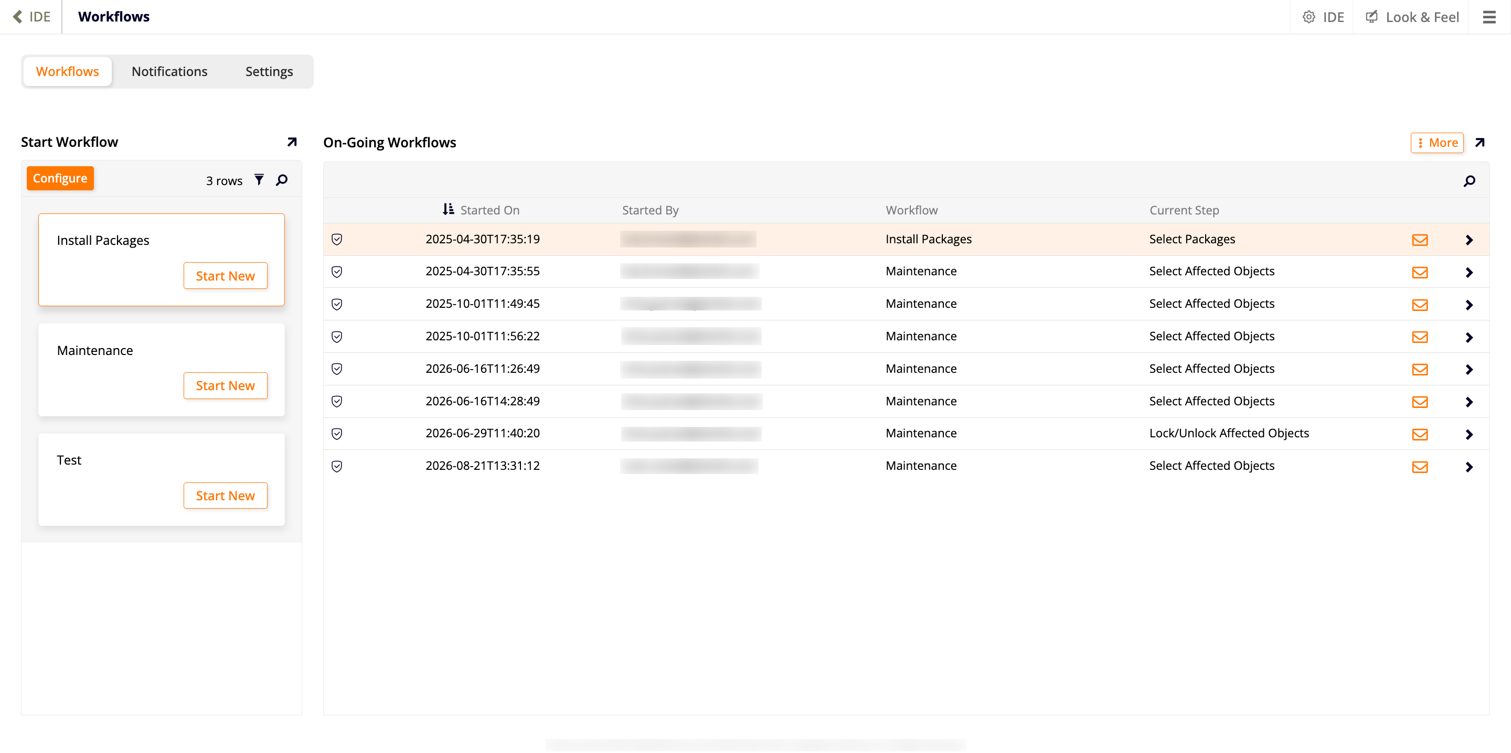
Task: Select the Install Packages workflow card
Action: tap(161, 260)
